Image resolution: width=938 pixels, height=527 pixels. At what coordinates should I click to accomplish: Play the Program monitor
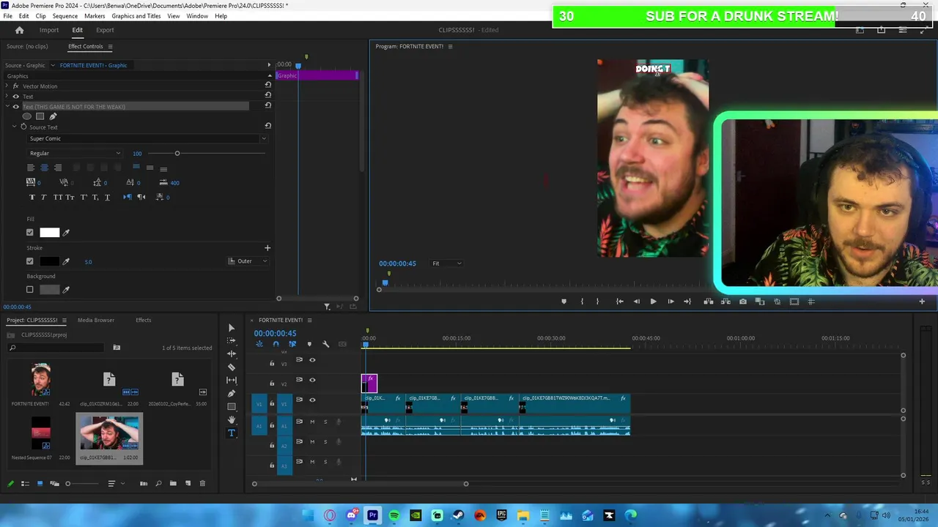pyautogui.click(x=653, y=302)
